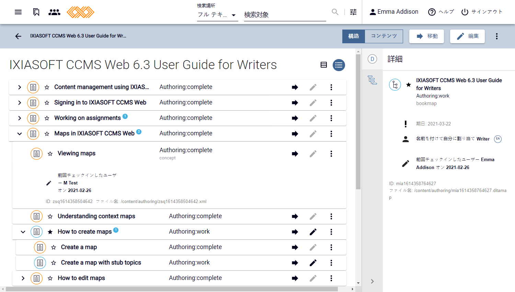Move arrow for Content management row
Screen dimensions: 515x292
[x=295, y=87]
